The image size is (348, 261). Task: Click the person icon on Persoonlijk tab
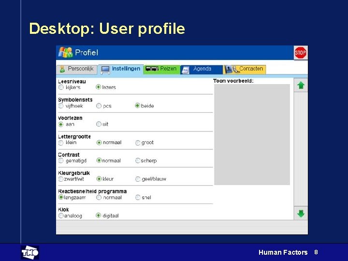click(62, 69)
